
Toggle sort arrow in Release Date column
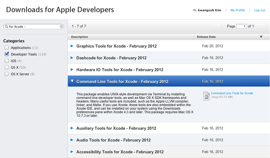pos(261,37)
